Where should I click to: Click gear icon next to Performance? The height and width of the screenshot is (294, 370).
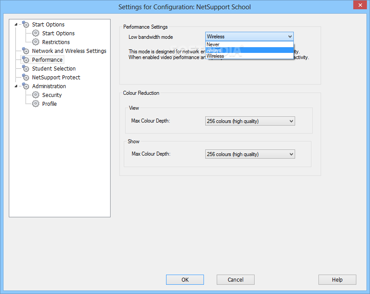tap(26, 60)
